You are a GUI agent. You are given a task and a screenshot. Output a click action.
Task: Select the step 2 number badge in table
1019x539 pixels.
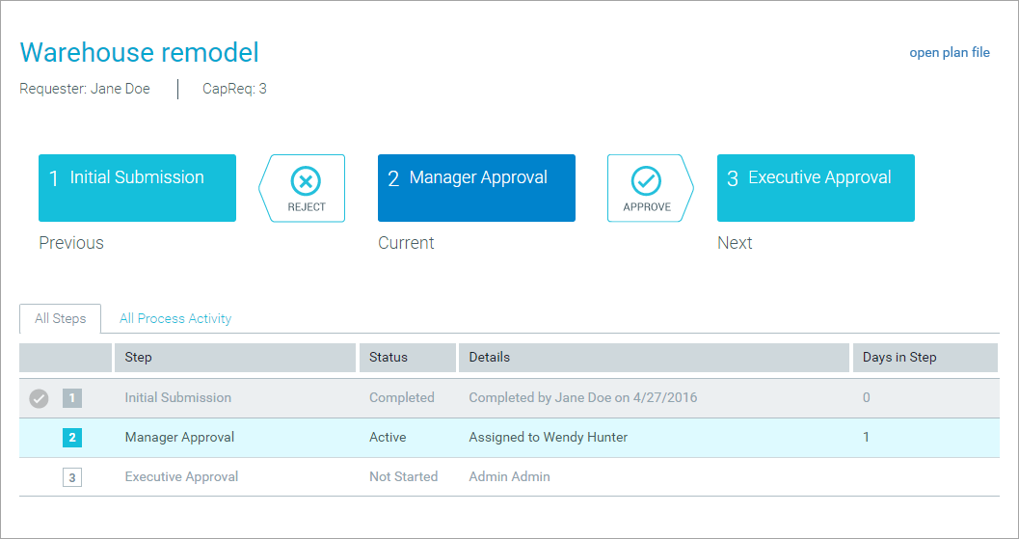(72, 438)
